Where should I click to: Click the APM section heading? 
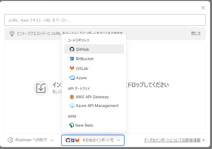pos(72,116)
